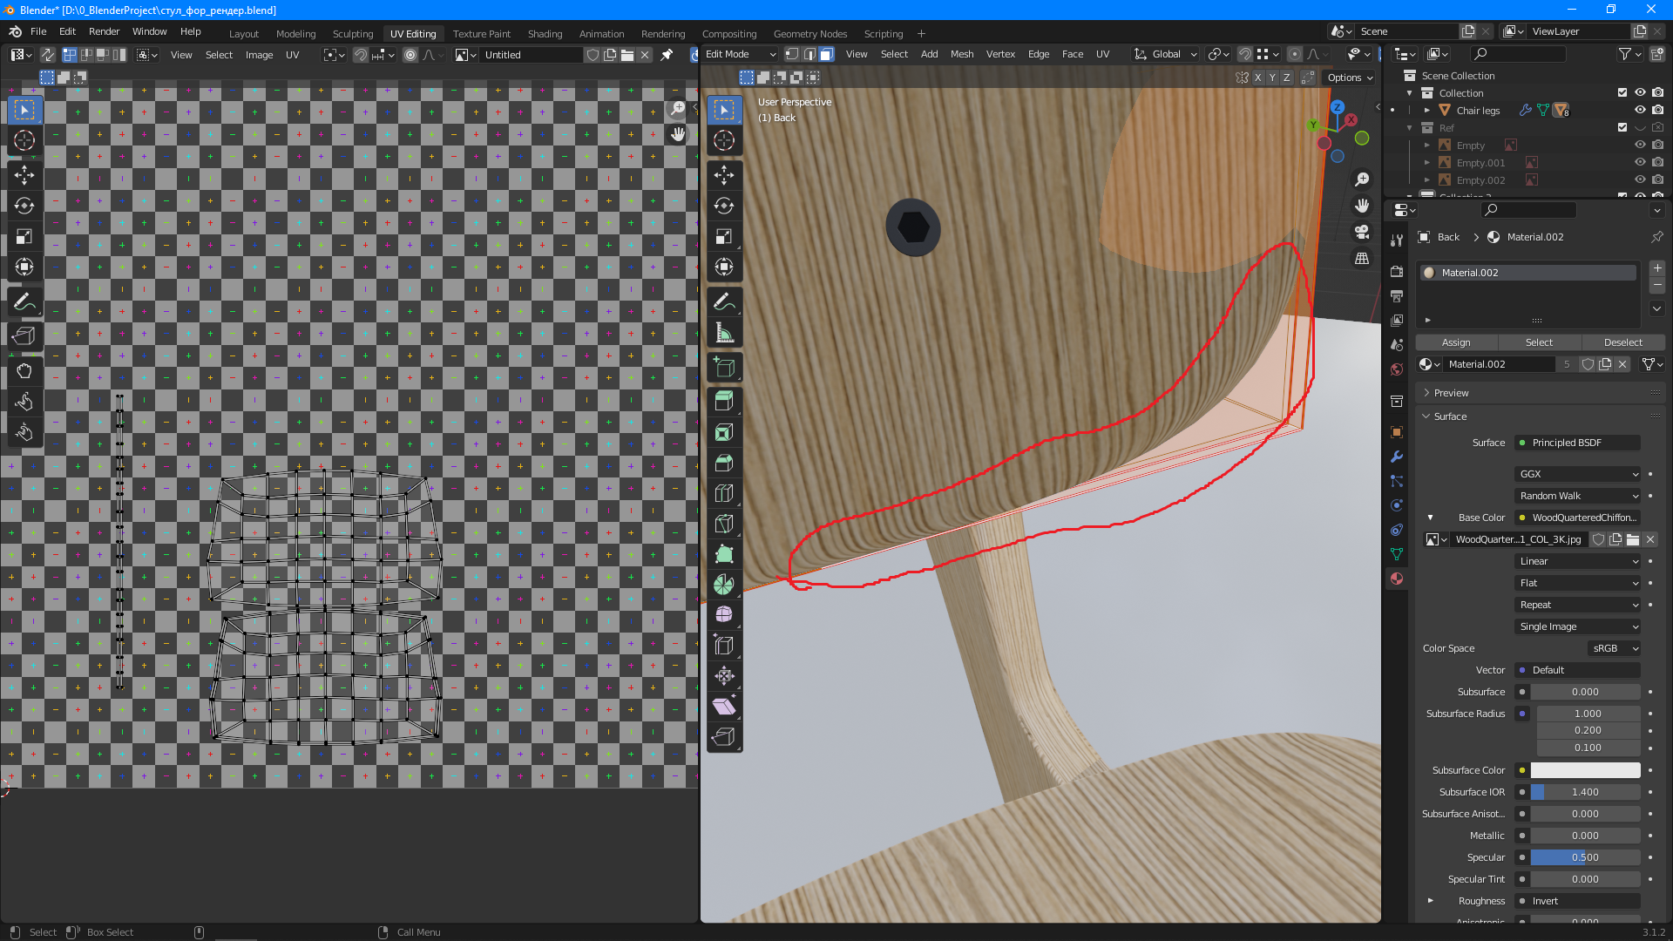The height and width of the screenshot is (941, 1673).
Task: Click the Measure tool icon
Action: [x=724, y=333]
